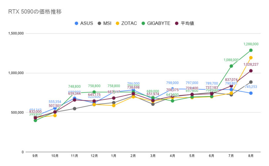Click the MSI legend label

pyautogui.click(x=107, y=23)
